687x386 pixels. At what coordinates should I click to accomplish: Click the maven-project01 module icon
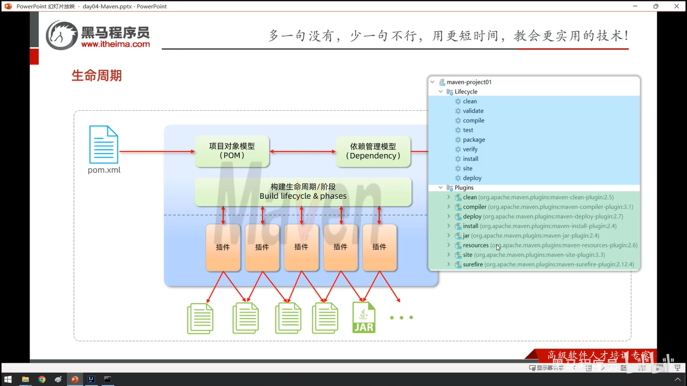coord(442,82)
